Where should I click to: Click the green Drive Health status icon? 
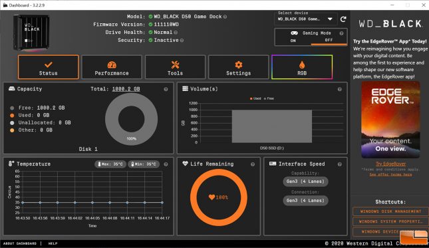click(150, 33)
